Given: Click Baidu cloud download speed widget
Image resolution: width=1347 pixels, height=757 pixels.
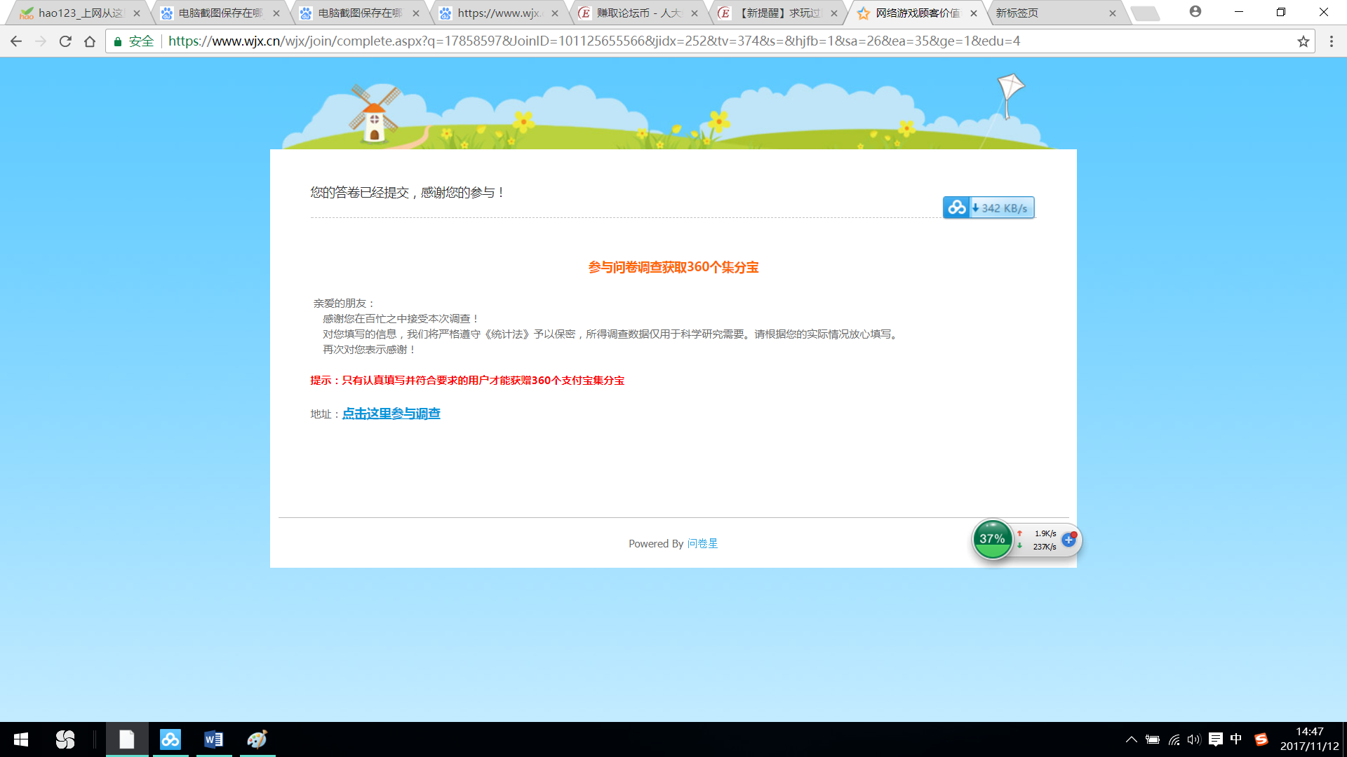Looking at the screenshot, I should (988, 208).
